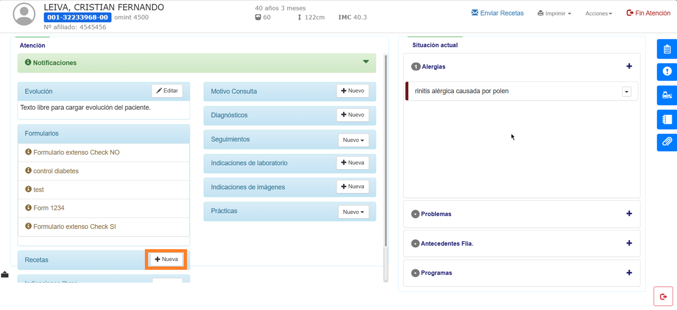Click the 001-32233968-00 patient ID badge
Image resolution: width=677 pixels, height=310 pixels.
tap(78, 17)
